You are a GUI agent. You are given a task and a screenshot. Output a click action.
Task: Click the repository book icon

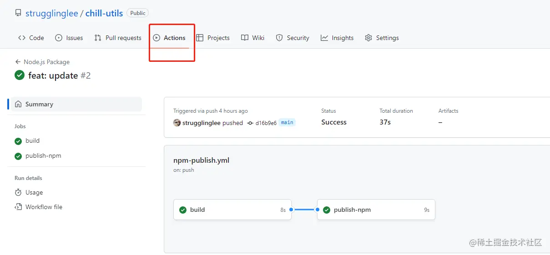(18, 13)
